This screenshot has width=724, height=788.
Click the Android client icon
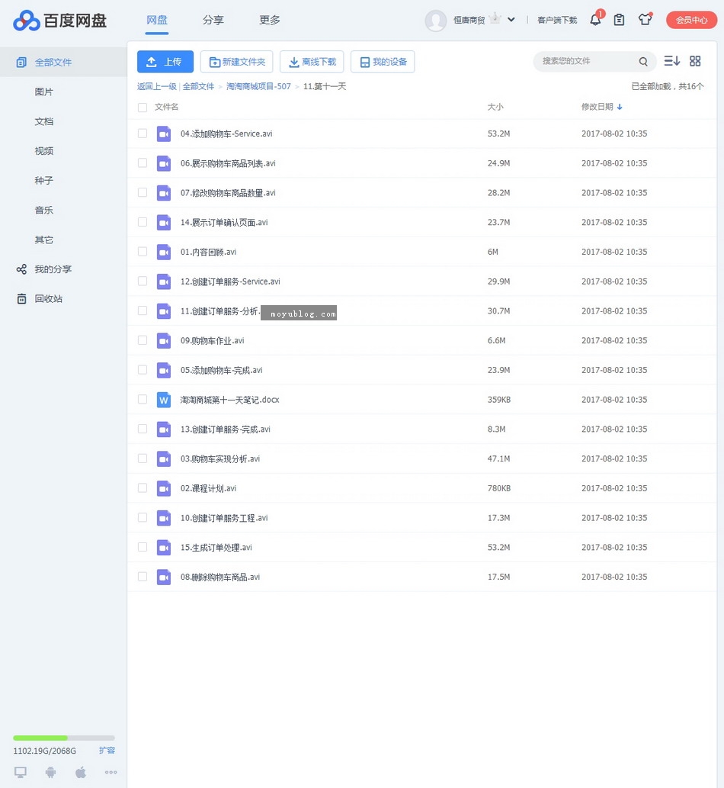[51, 772]
